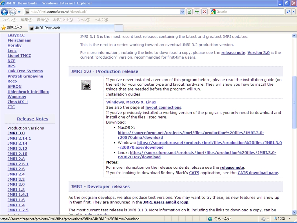Click the search magnifier button

288,12
